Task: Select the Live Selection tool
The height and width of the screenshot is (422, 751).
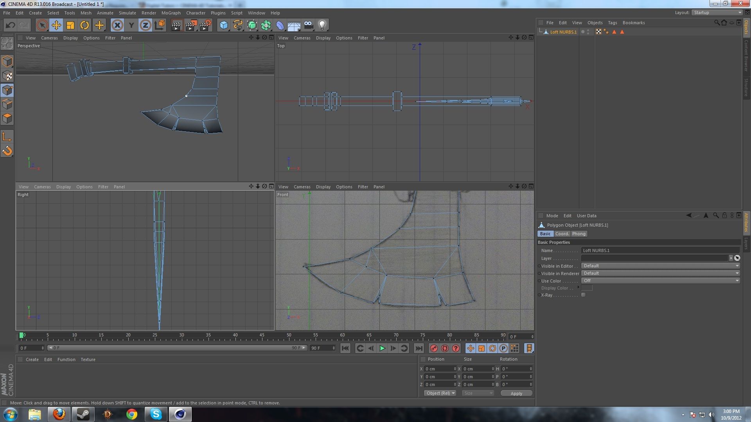Action: (x=42, y=25)
